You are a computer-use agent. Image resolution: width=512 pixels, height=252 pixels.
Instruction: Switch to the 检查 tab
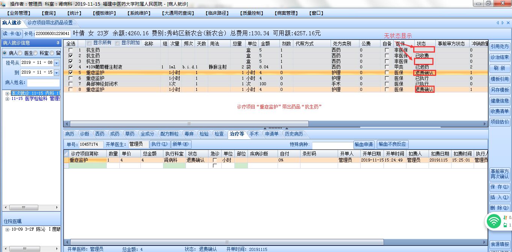click(219, 134)
